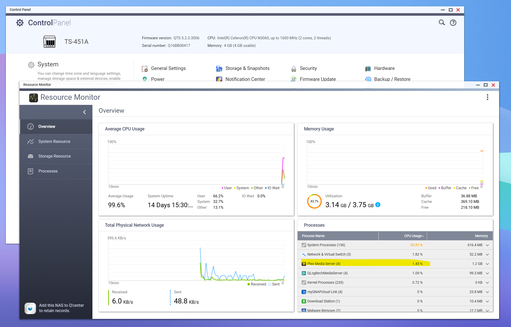Click Add this NAS to Q'center

coord(62,308)
